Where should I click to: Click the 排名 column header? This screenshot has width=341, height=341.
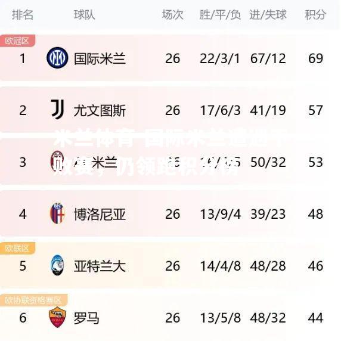pyautogui.click(x=23, y=15)
